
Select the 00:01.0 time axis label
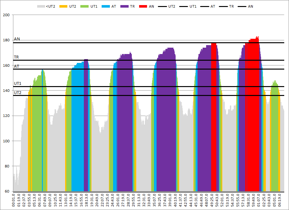pyautogui.click(x=13, y=200)
